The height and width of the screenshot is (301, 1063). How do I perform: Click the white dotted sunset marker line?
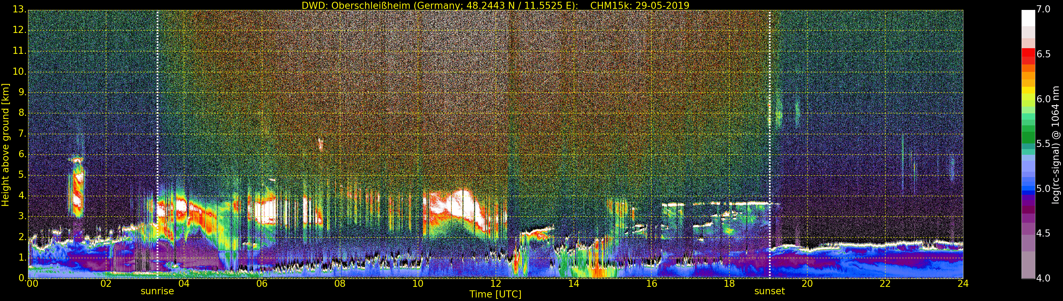pyautogui.click(x=770, y=144)
